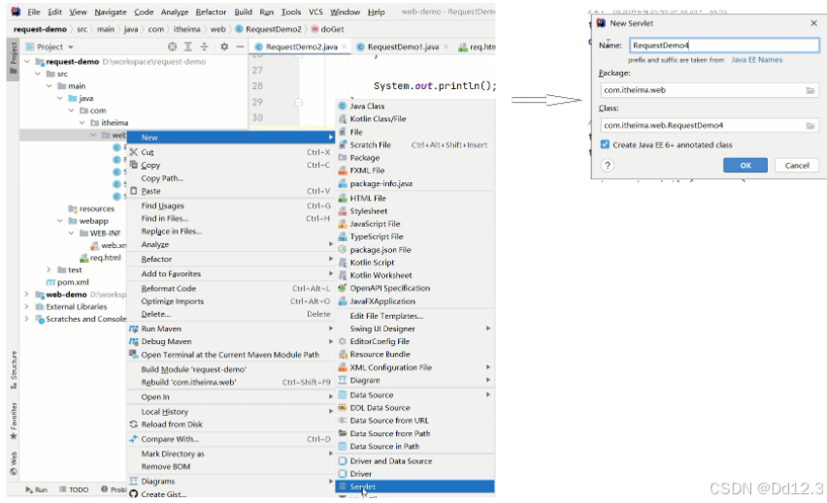Select OpenAPI Specification in New submenu

[415, 288]
